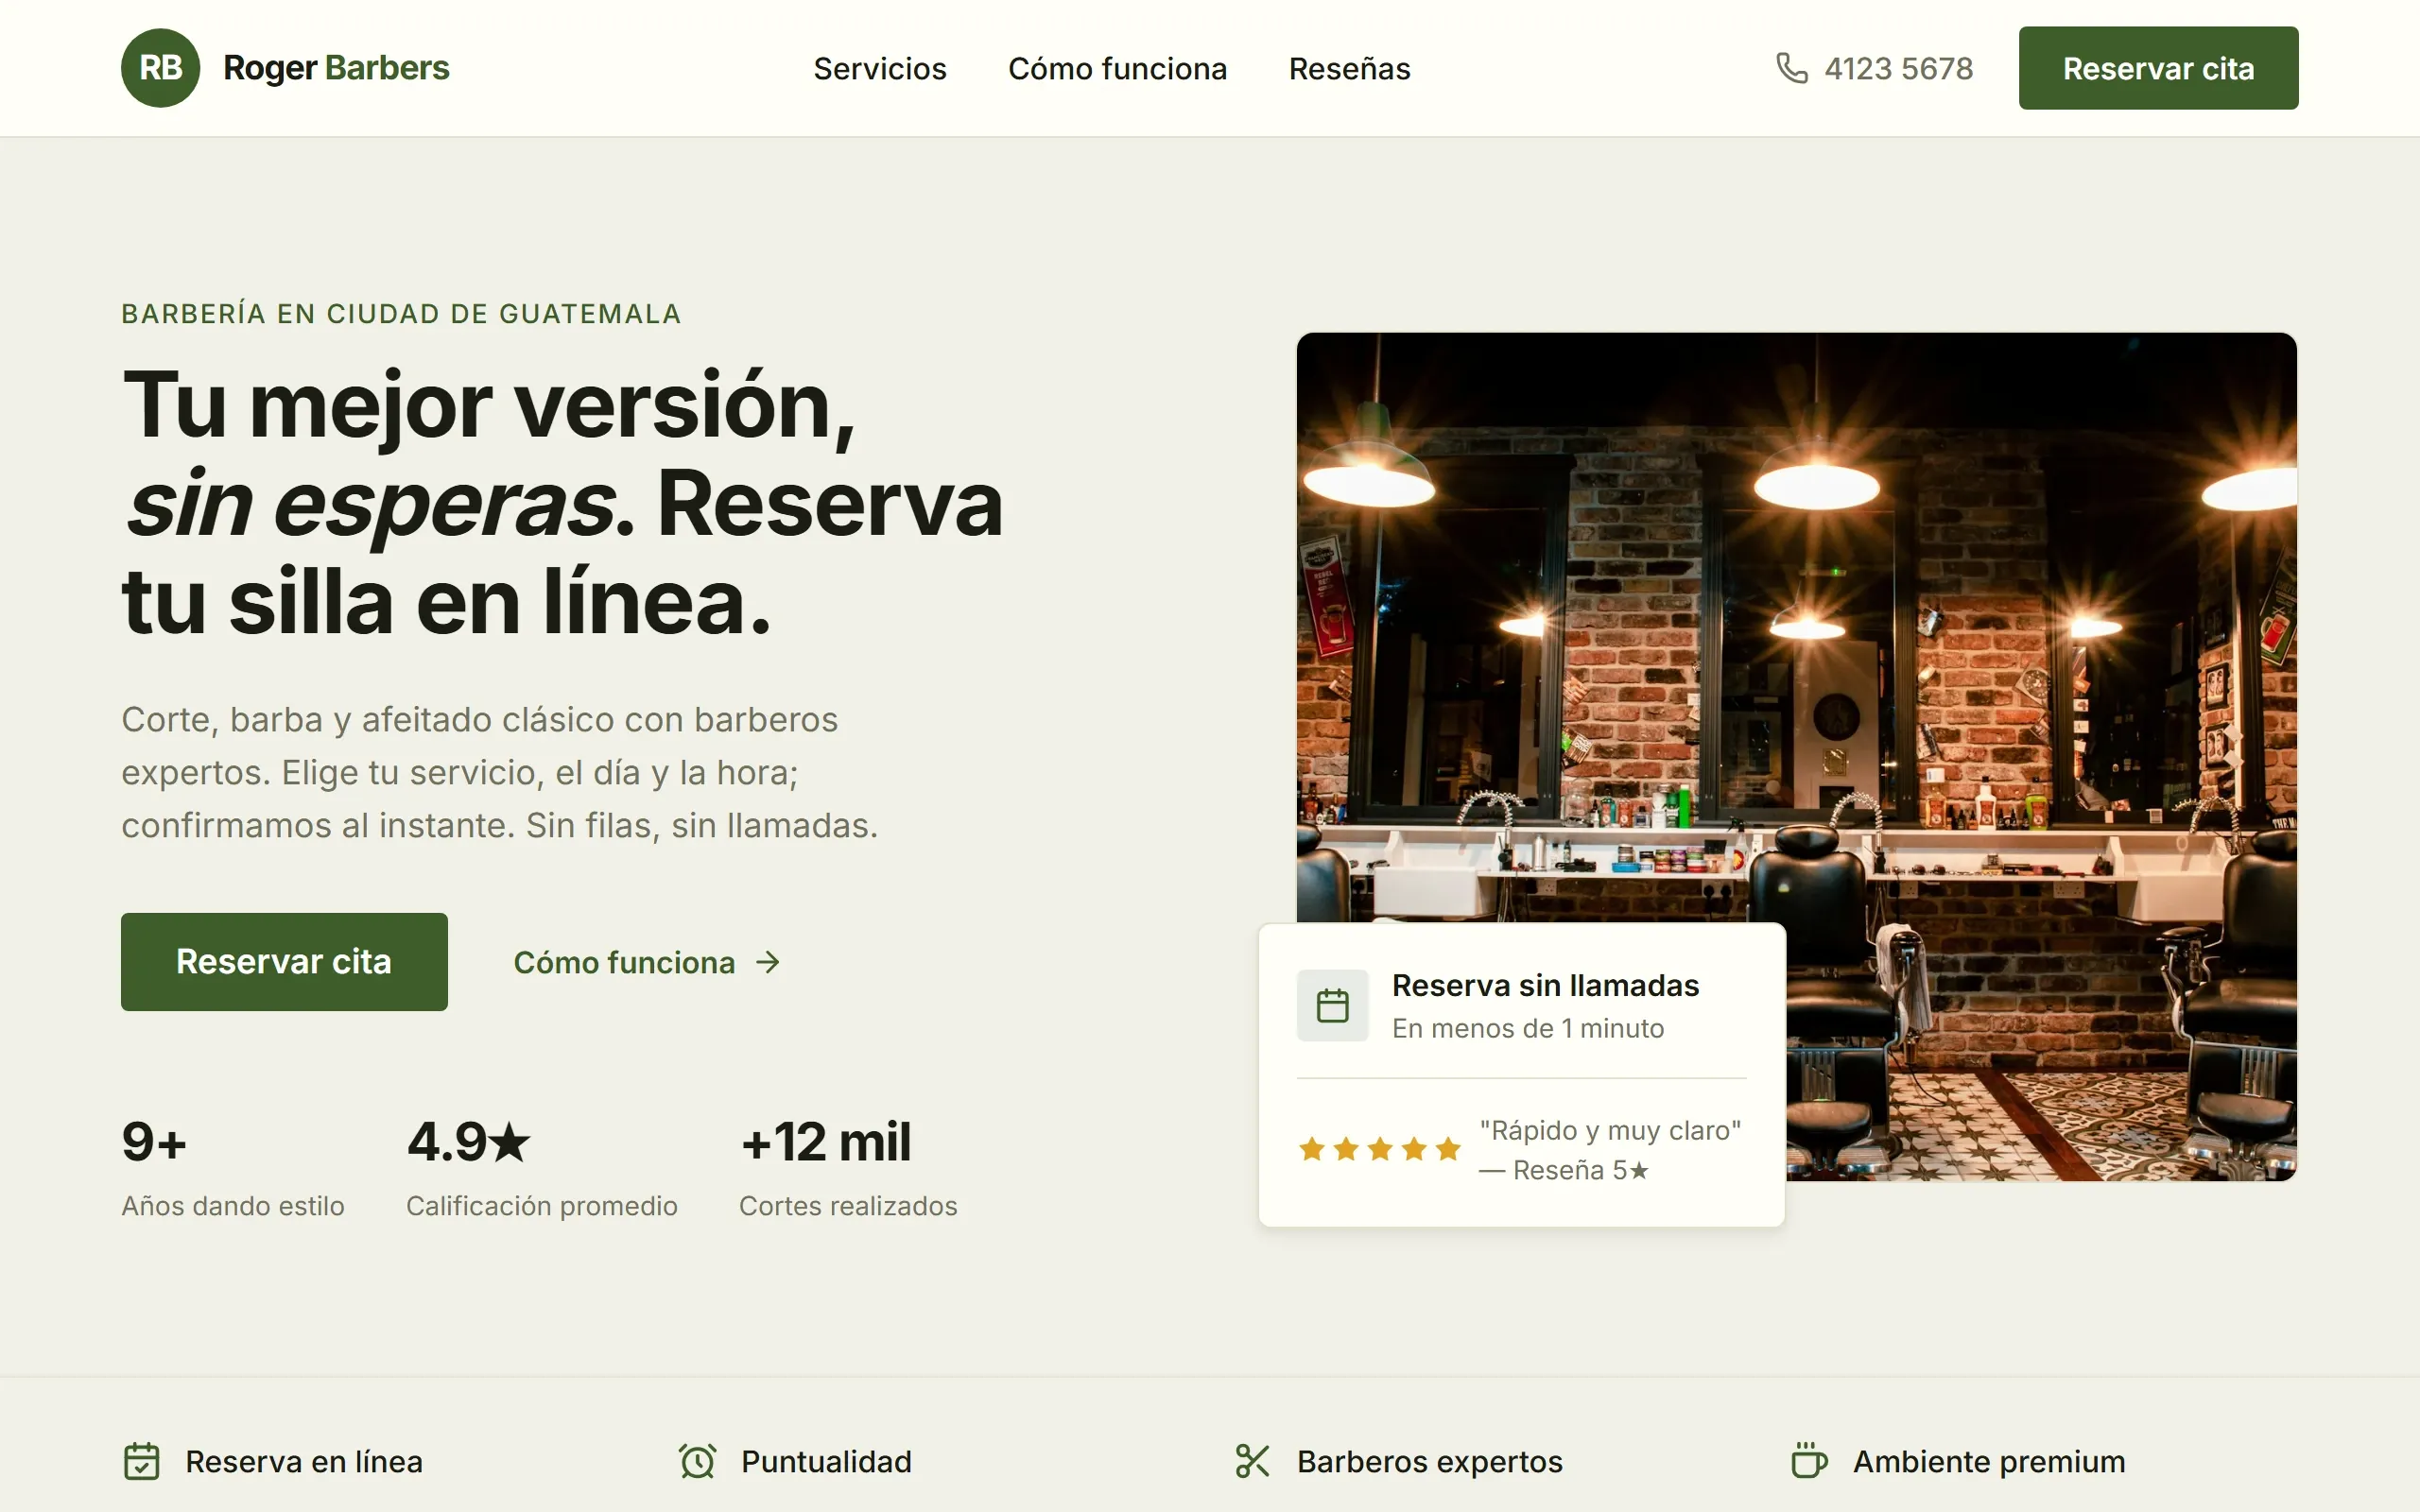The width and height of the screenshot is (2420, 1512).
Task: Click the Roger Barbers brand name
Action: (x=336, y=68)
